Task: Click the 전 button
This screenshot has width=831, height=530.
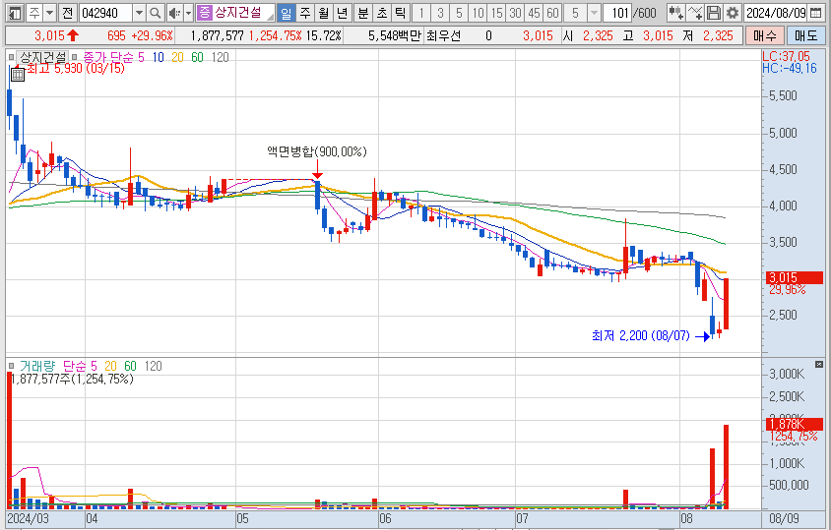Action: (67, 13)
